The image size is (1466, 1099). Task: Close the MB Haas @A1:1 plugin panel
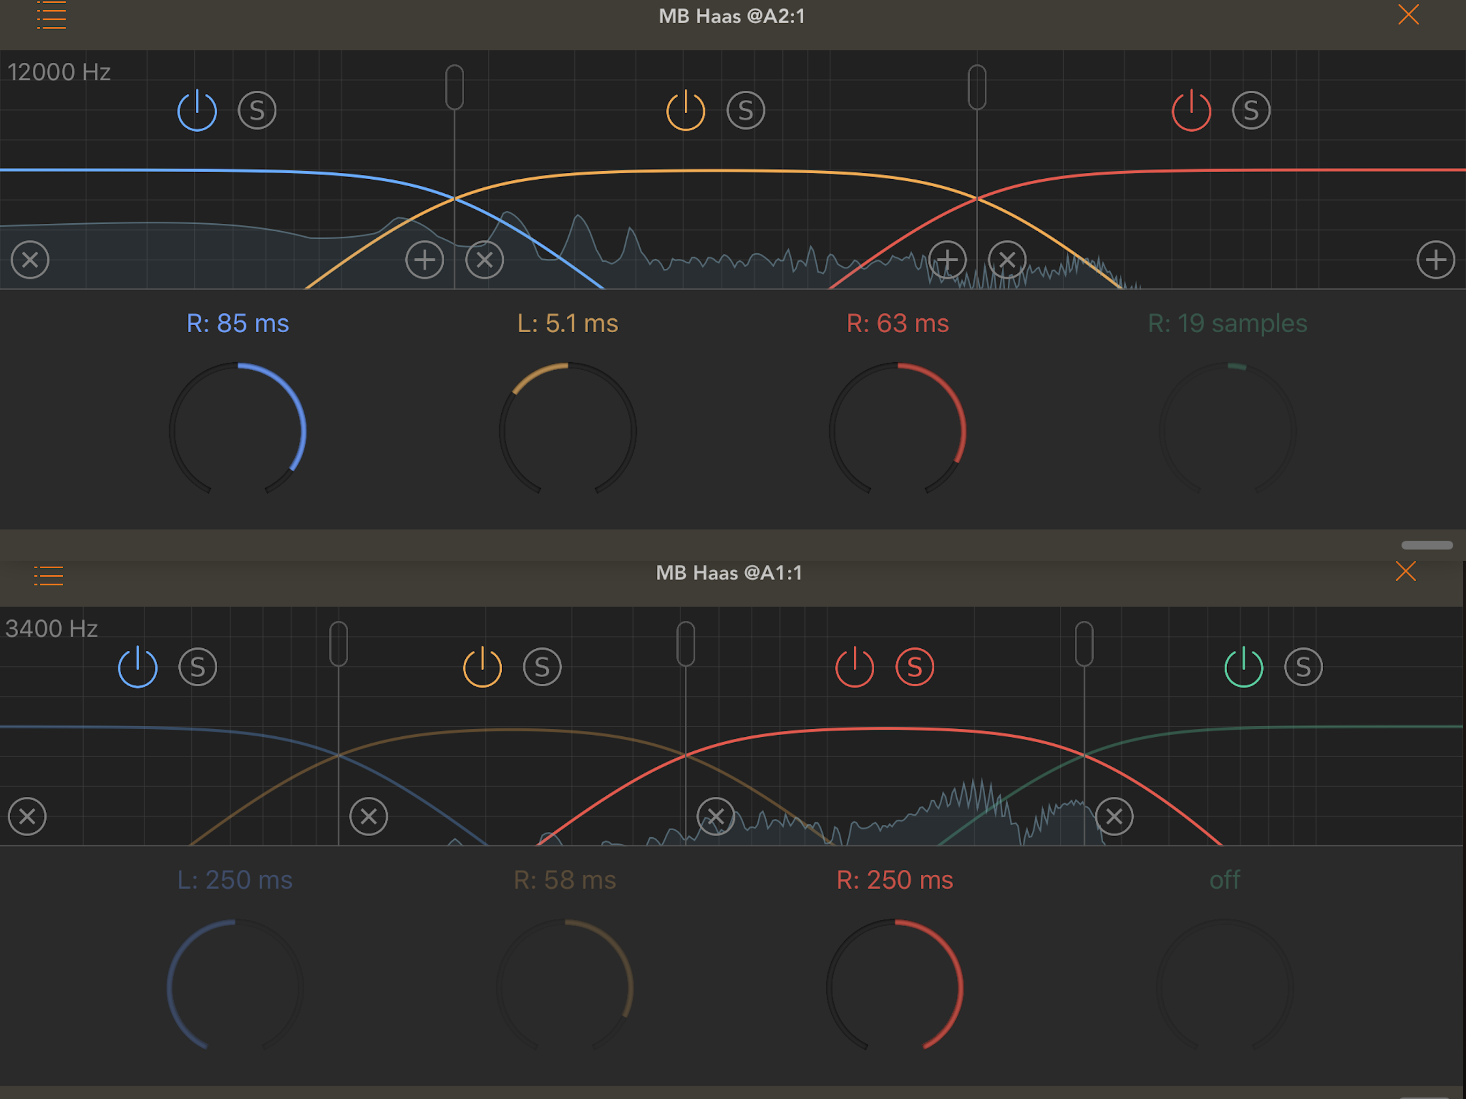1405,572
